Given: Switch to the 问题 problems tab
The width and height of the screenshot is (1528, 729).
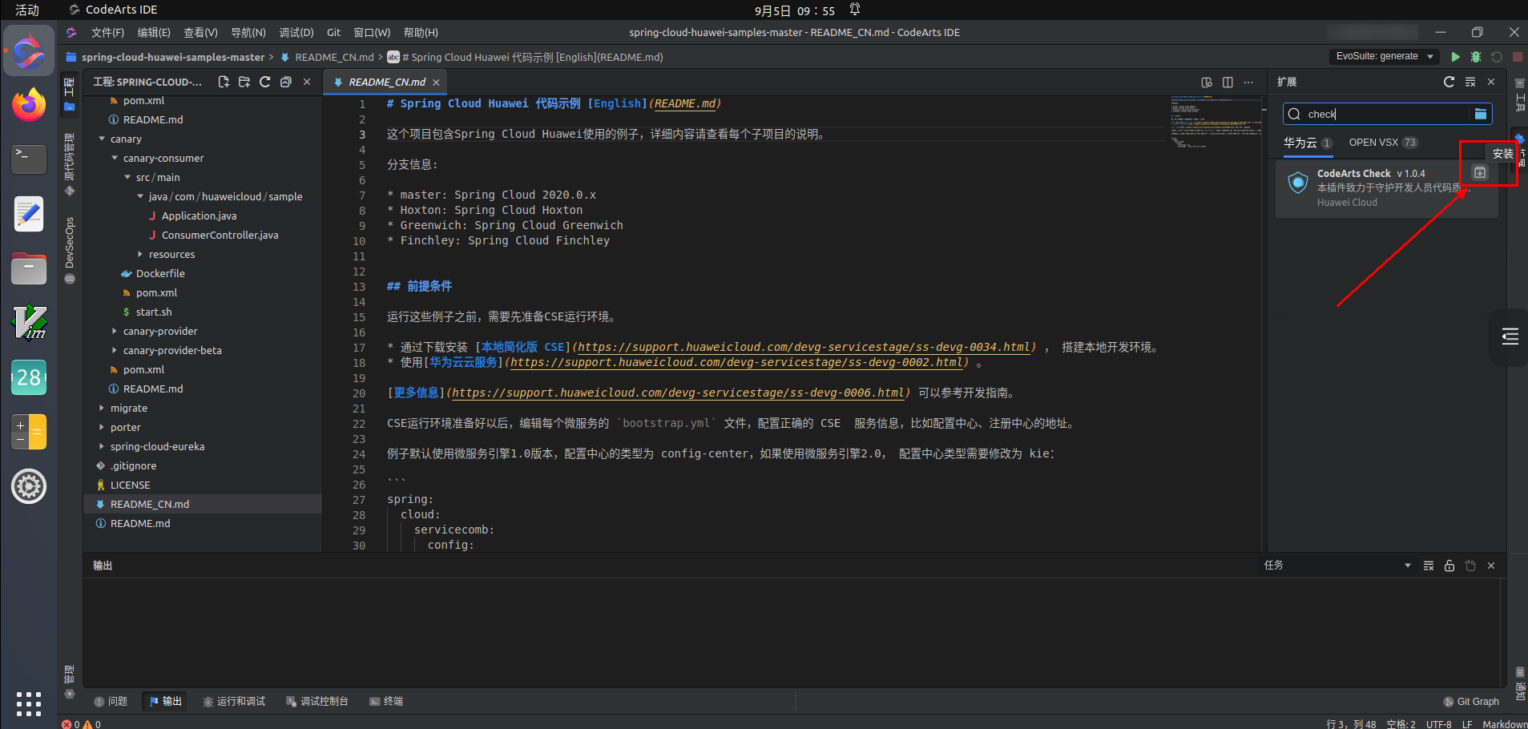Looking at the screenshot, I should coord(111,702).
